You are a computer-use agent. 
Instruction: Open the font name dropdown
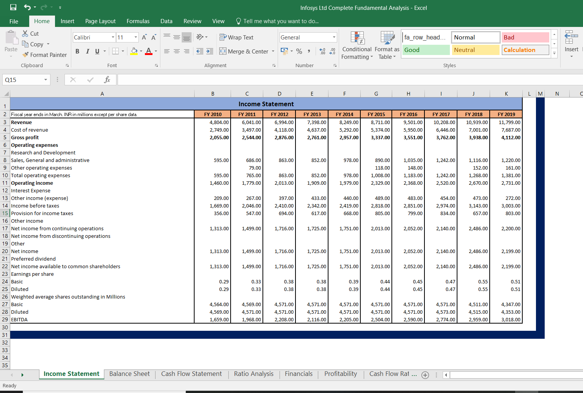(113, 37)
